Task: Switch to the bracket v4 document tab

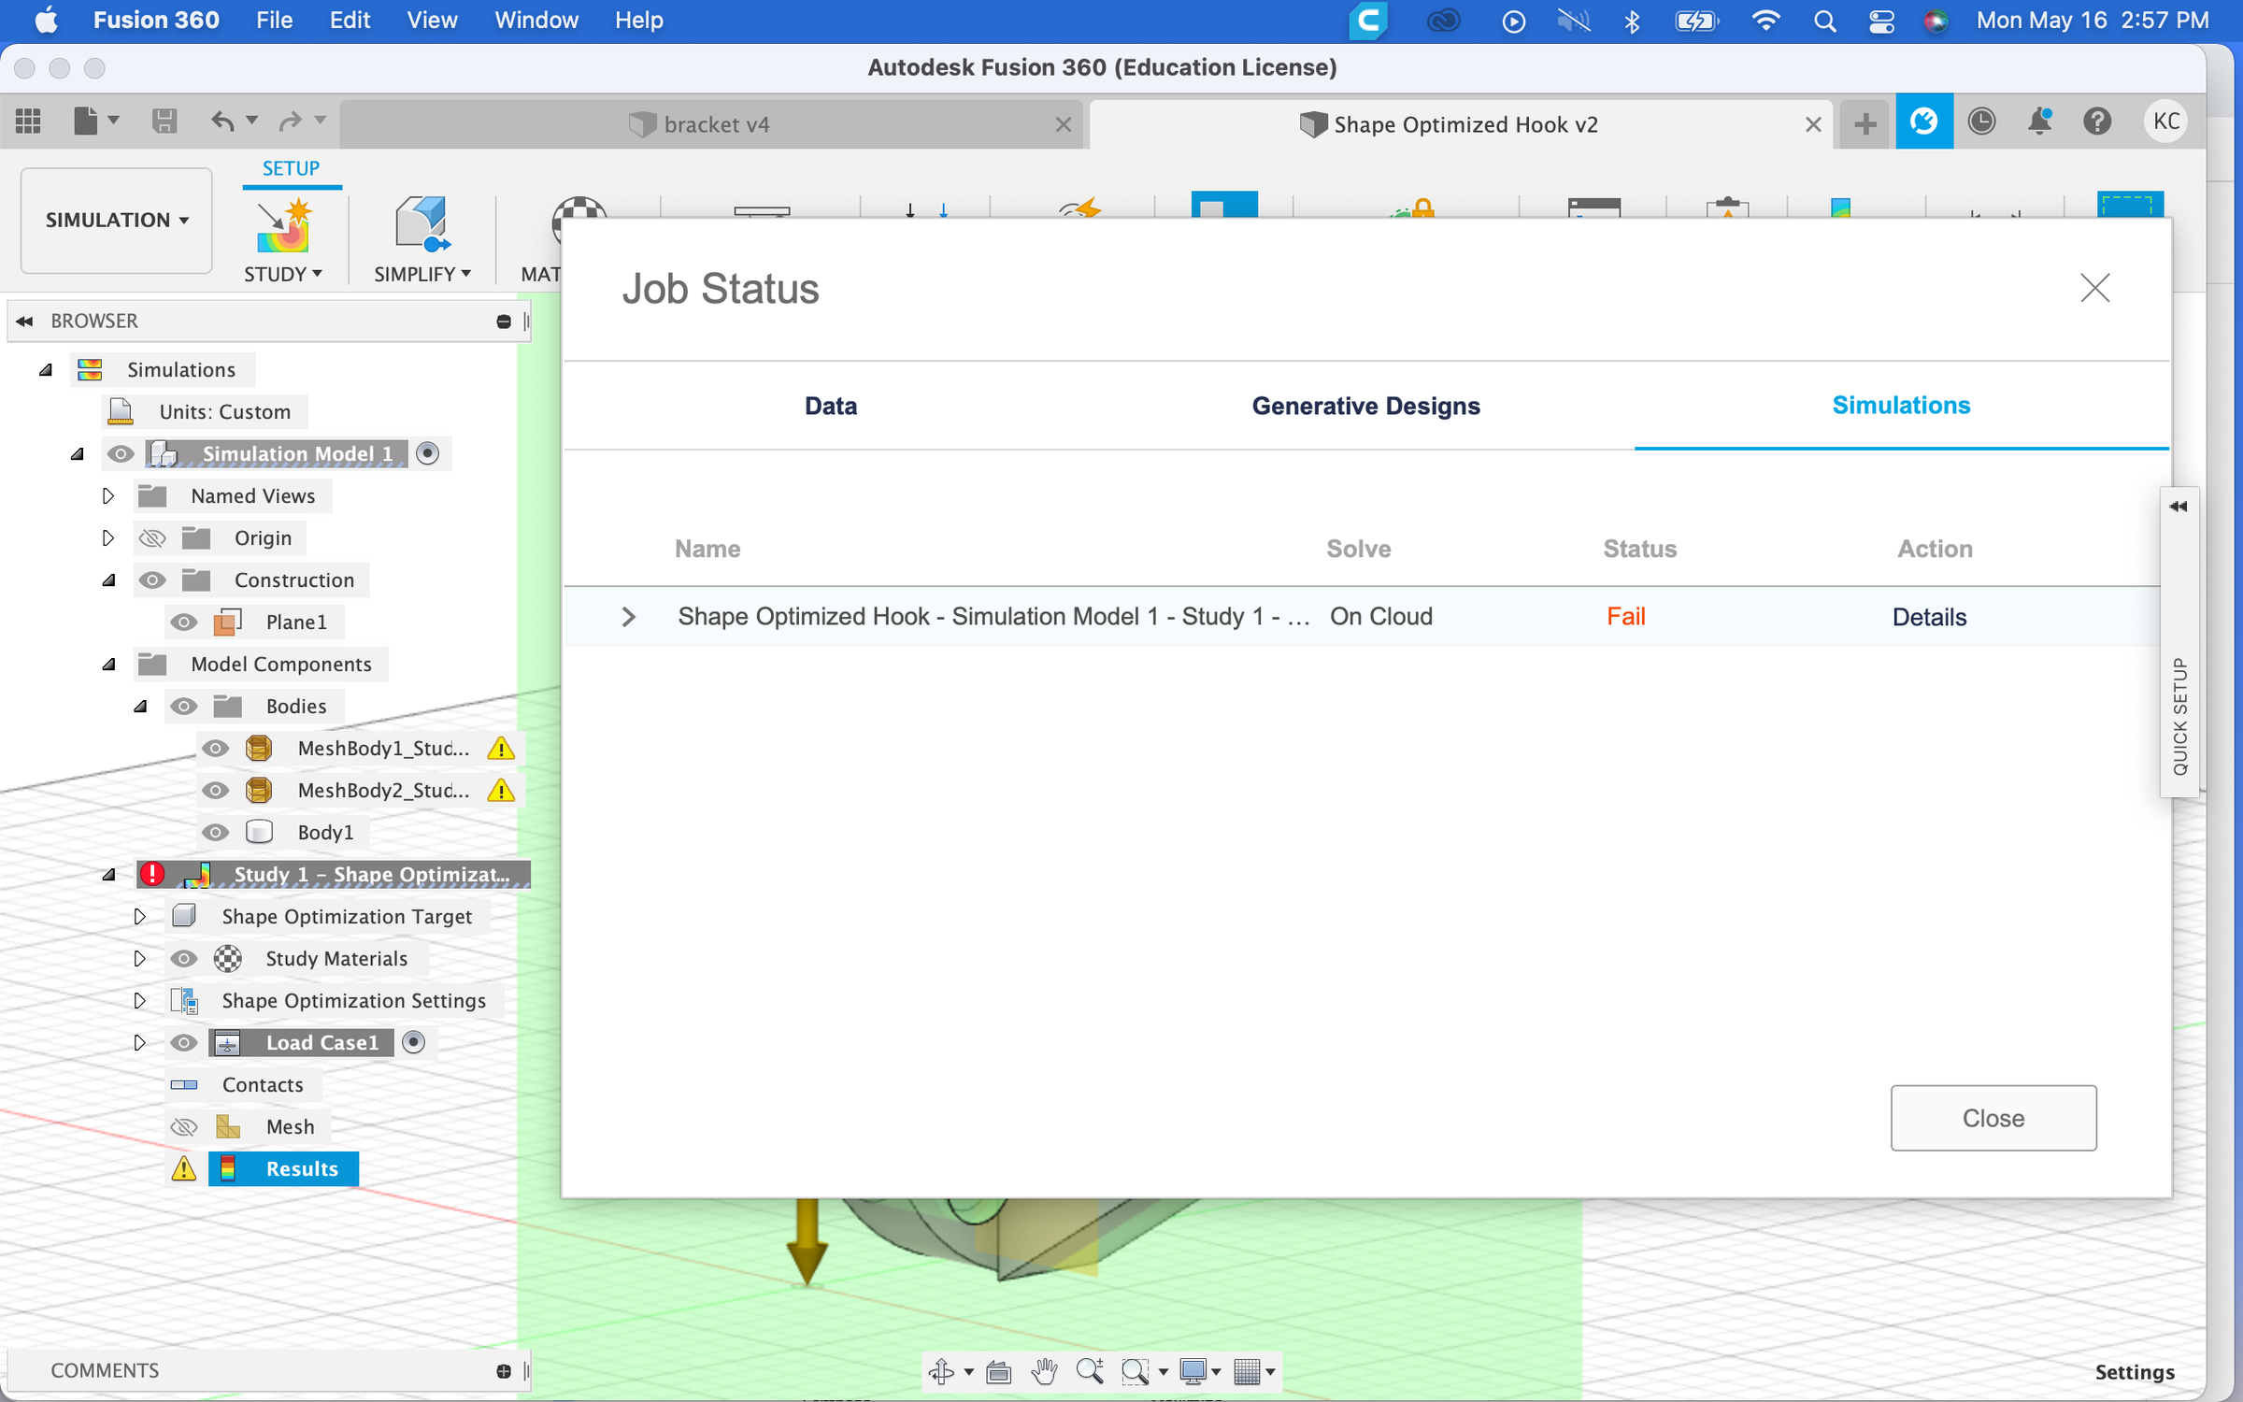Action: pos(715,124)
